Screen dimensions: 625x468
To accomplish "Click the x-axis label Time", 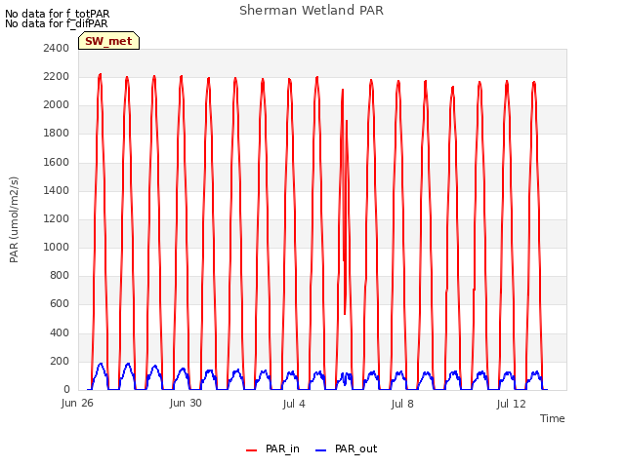I will coord(553,418).
